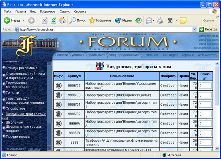
Task: Open the корзина link
Action: 188,55
